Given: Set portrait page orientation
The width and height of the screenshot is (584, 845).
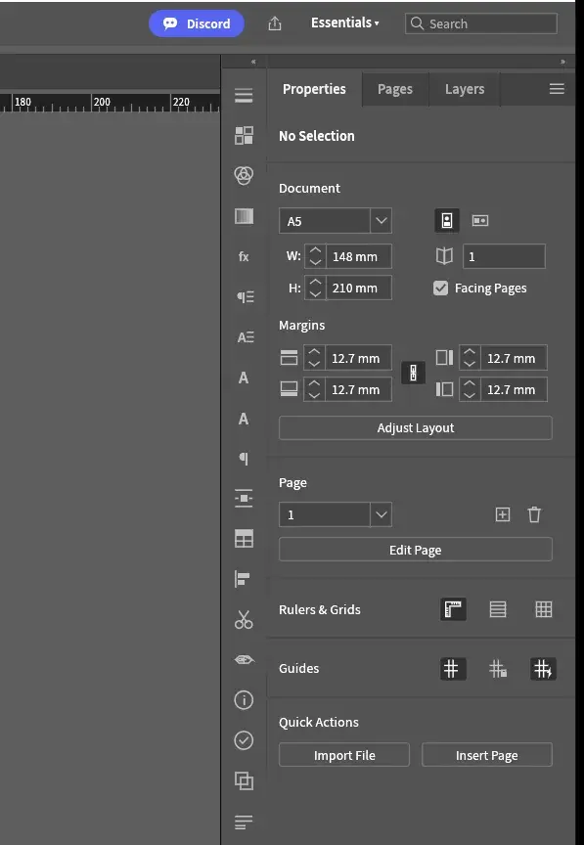Looking at the screenshot, I should (447, 220).
